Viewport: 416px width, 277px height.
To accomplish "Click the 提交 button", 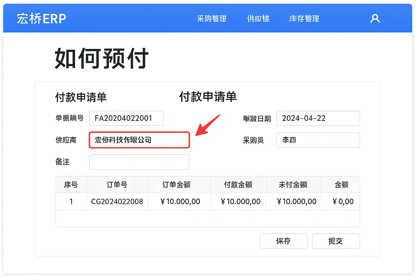I will [x=336, y=241].
